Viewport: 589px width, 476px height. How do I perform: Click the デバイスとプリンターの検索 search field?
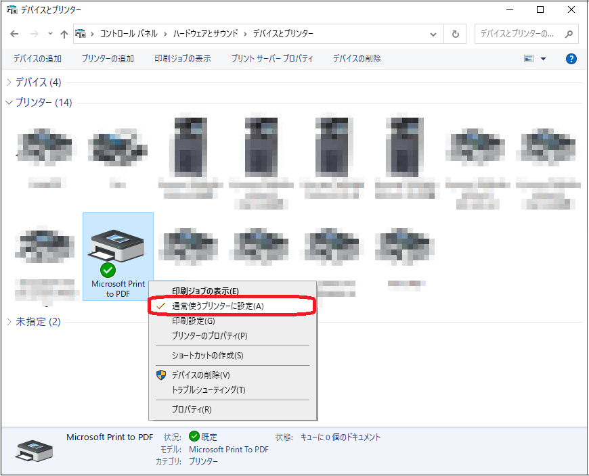pos(518,34)
